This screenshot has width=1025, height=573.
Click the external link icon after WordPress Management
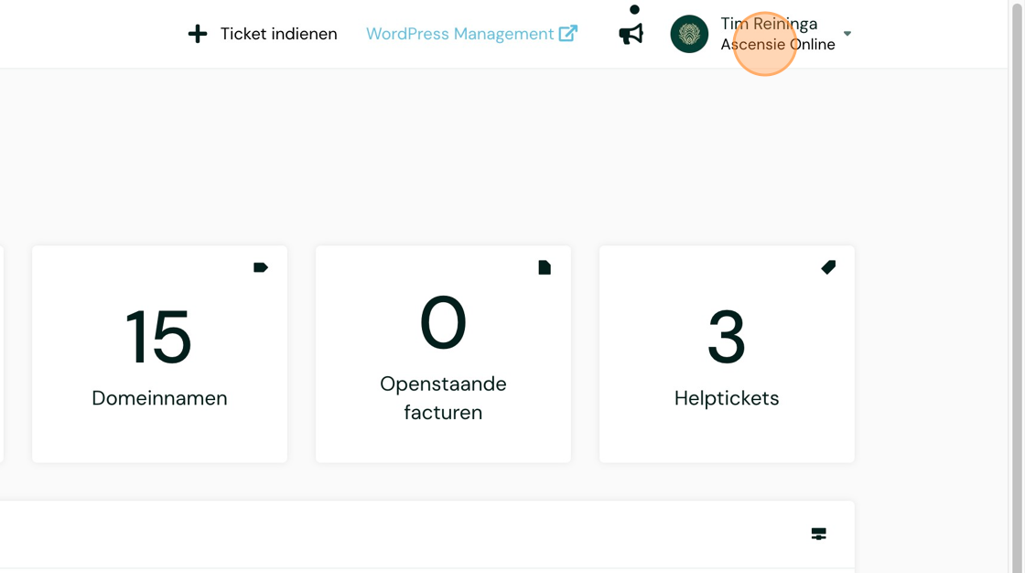(568, 33)
